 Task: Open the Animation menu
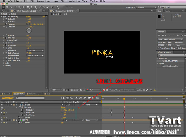pos(74,1)
